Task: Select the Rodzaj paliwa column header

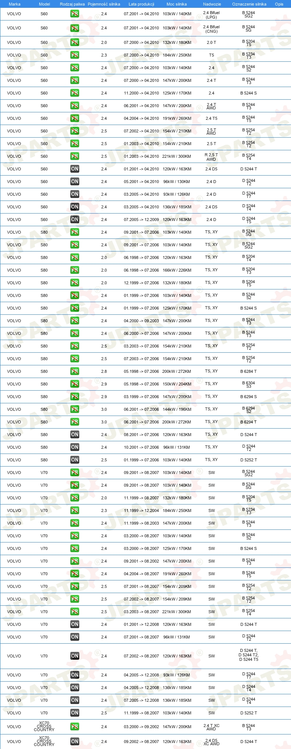Action: [x=72, y=4]
